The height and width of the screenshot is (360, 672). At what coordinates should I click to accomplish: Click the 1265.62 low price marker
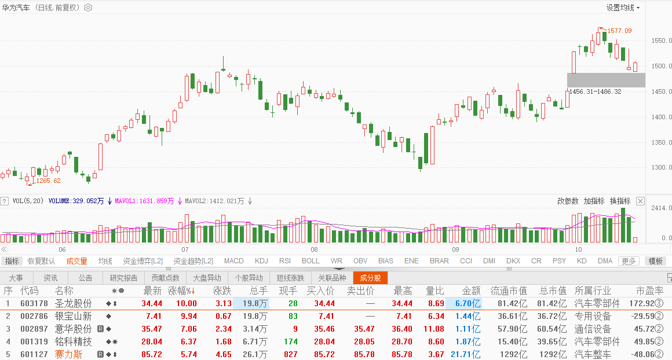[x=49, y=181]
